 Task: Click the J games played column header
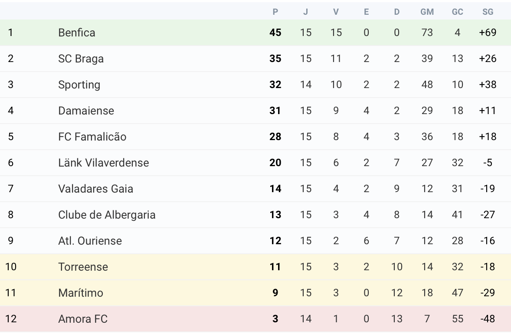coord(306,12)
